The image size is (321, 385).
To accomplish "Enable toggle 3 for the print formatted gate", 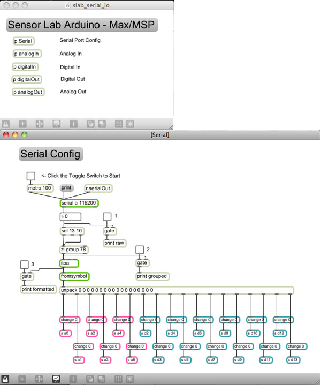I will (24, 265).
